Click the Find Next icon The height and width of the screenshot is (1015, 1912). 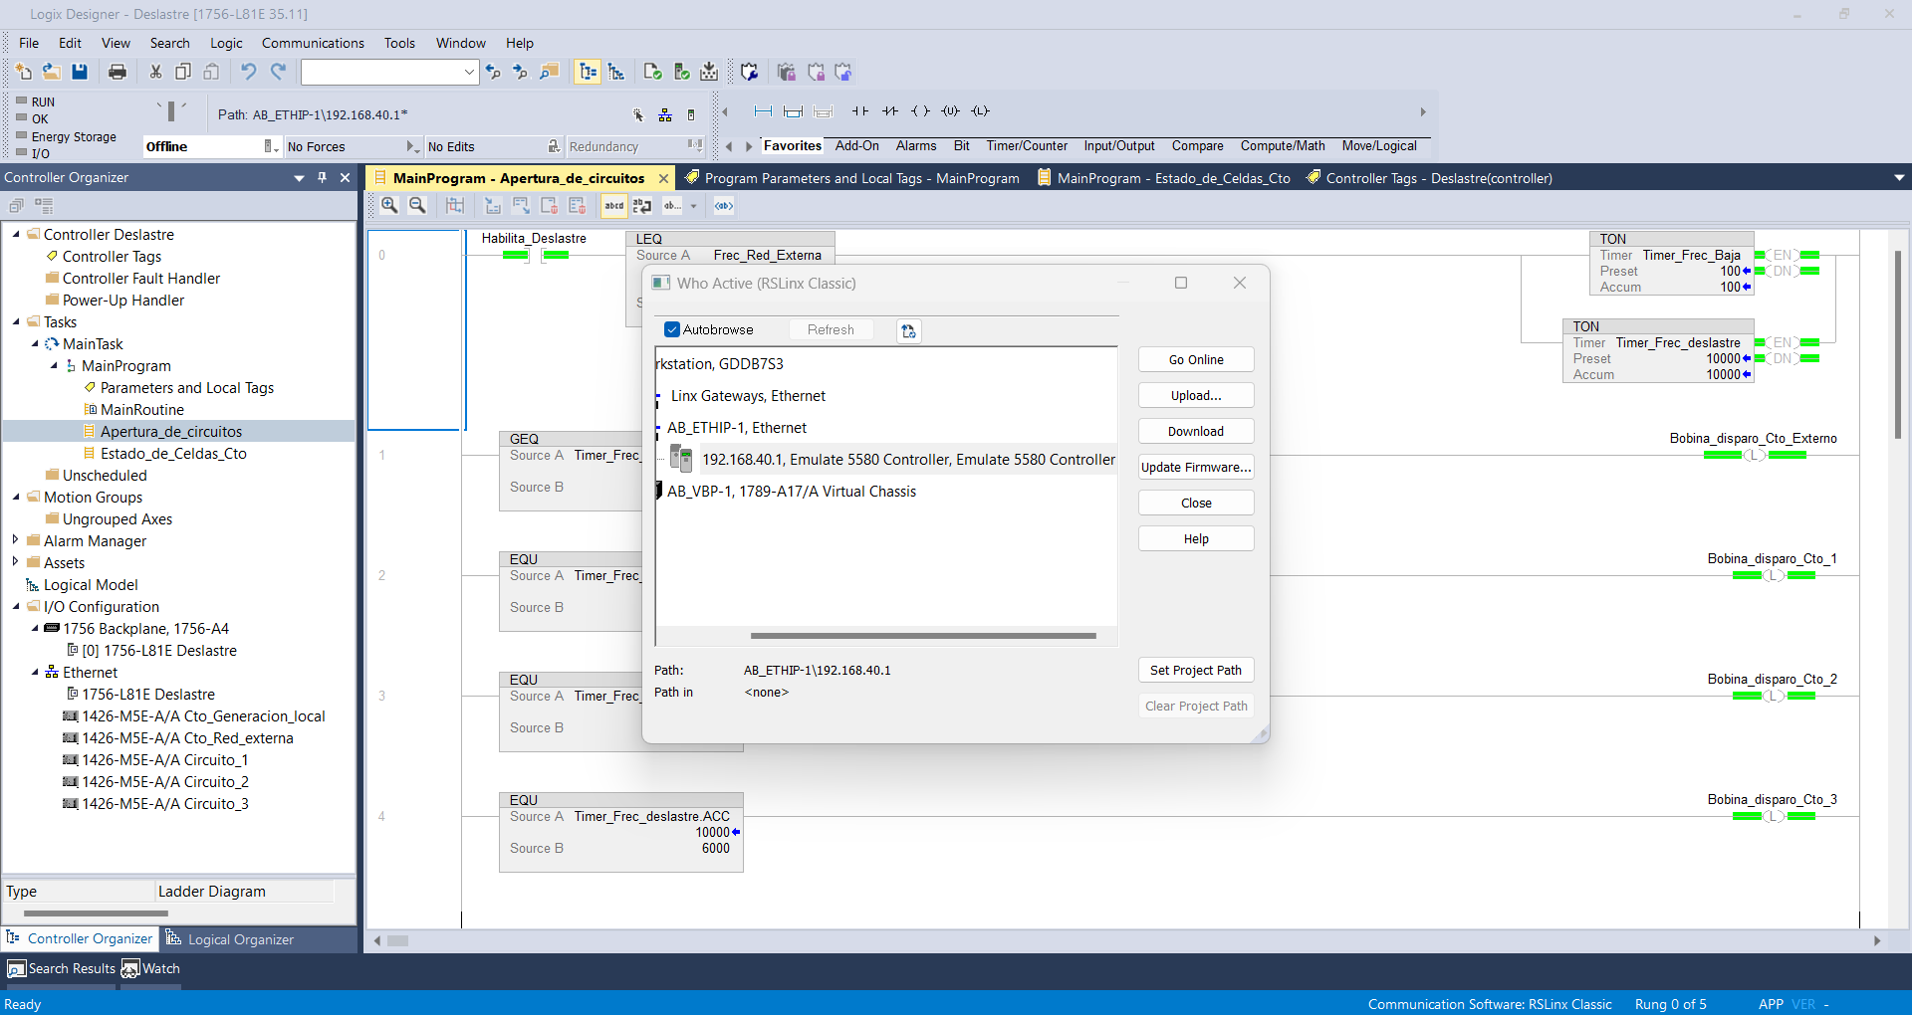520,72
